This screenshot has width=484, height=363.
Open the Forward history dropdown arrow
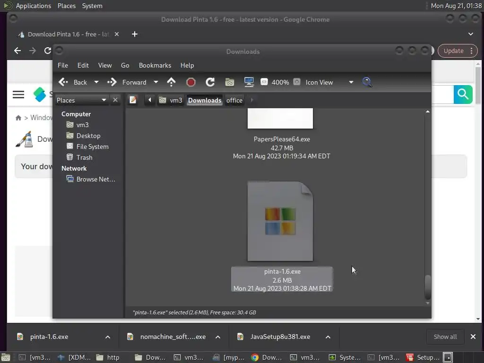(156, 82)
